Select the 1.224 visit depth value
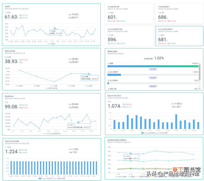Image resolution: width=204 pixels, height=181 pixels. pos(11,152)
